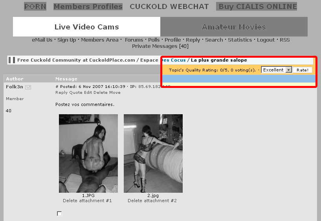Viewport: 321px width, 221px height.
Task: Switch to the Live Video Cams tab
Action: [86, 27]
